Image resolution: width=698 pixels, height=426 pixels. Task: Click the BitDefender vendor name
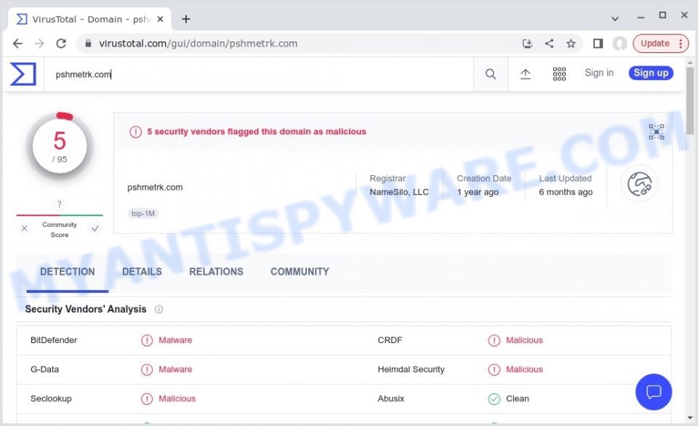click(54, 340)
